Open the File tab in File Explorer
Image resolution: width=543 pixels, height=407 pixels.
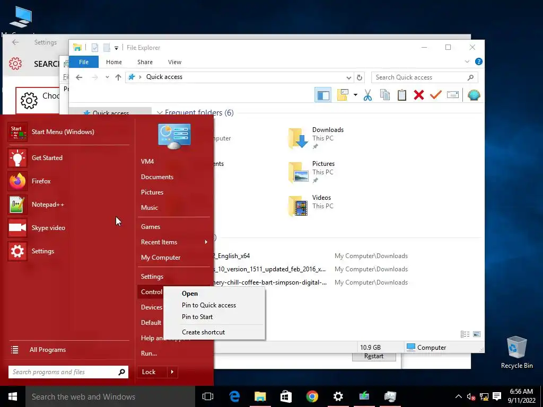pyautogui.click(x=84, y=62)
